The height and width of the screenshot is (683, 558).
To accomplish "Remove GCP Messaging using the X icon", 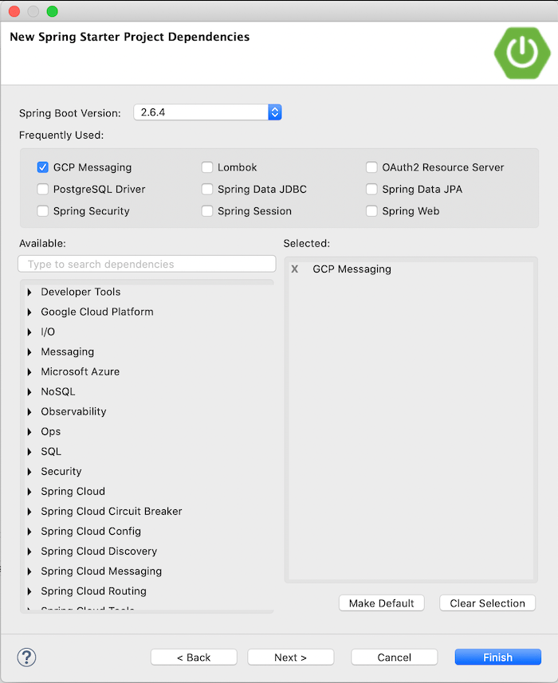I will [x=295, y=269].
